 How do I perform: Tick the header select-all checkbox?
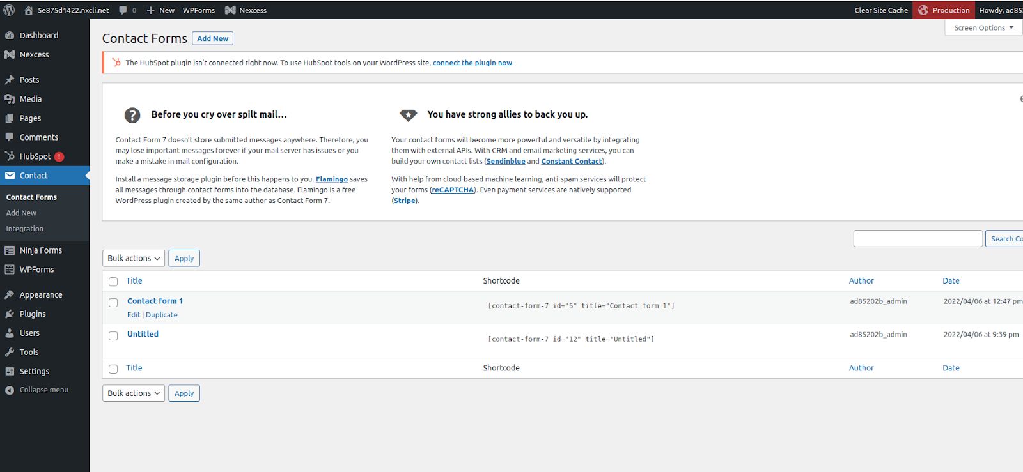pos(113,282)
